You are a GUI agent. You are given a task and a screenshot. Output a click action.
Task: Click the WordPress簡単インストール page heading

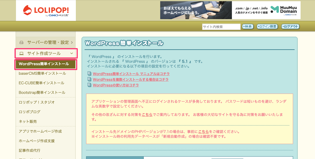(x=124, y=43)
